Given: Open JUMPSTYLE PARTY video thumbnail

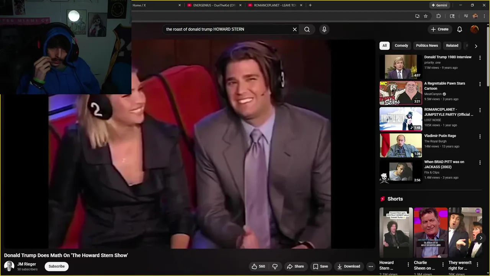Looking at the screenshot, I should 401,119.
